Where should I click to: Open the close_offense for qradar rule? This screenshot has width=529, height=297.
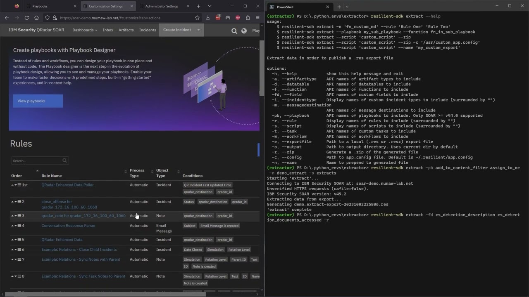[69, 204]
